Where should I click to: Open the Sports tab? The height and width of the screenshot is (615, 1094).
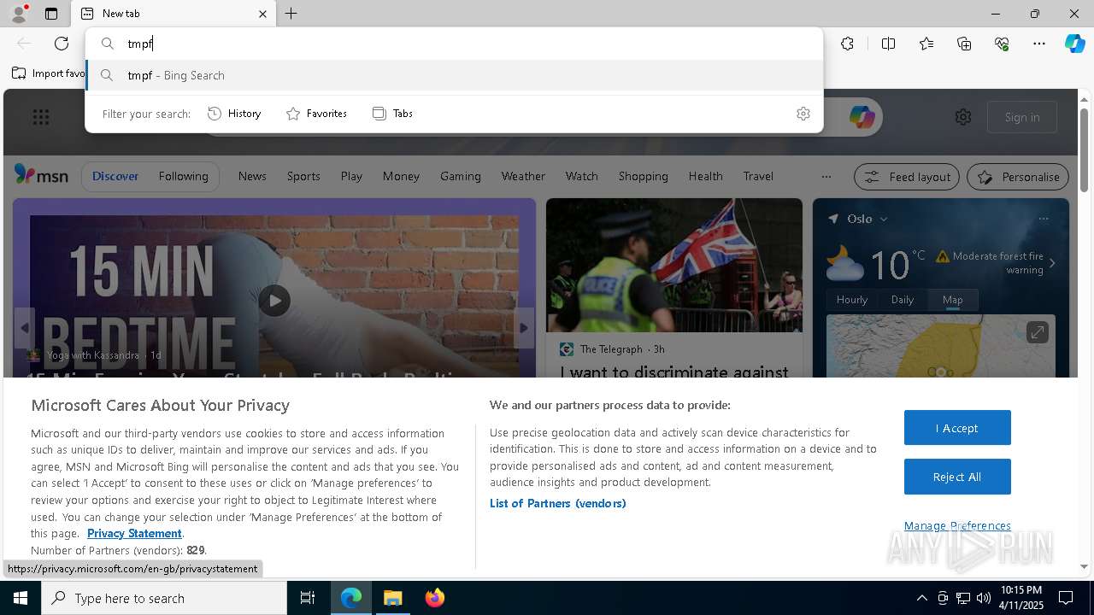(x=303, y=176)
